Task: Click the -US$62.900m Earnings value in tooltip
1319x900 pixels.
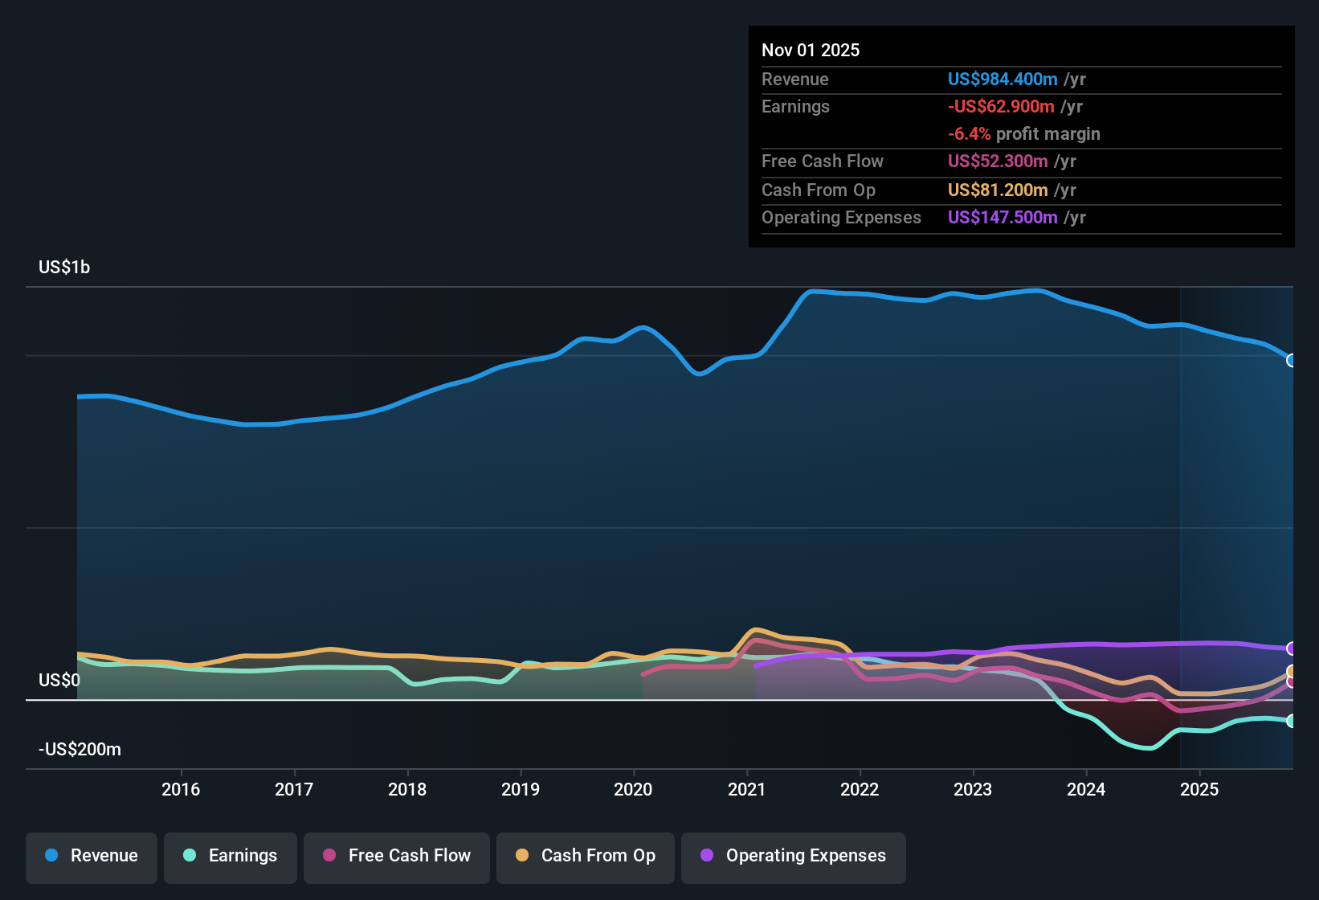Action: 1001,106
